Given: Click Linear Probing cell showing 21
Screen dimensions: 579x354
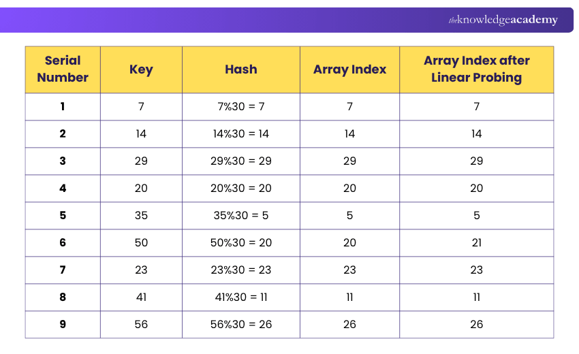Looking at the screenshot, I should pos(476,243).
